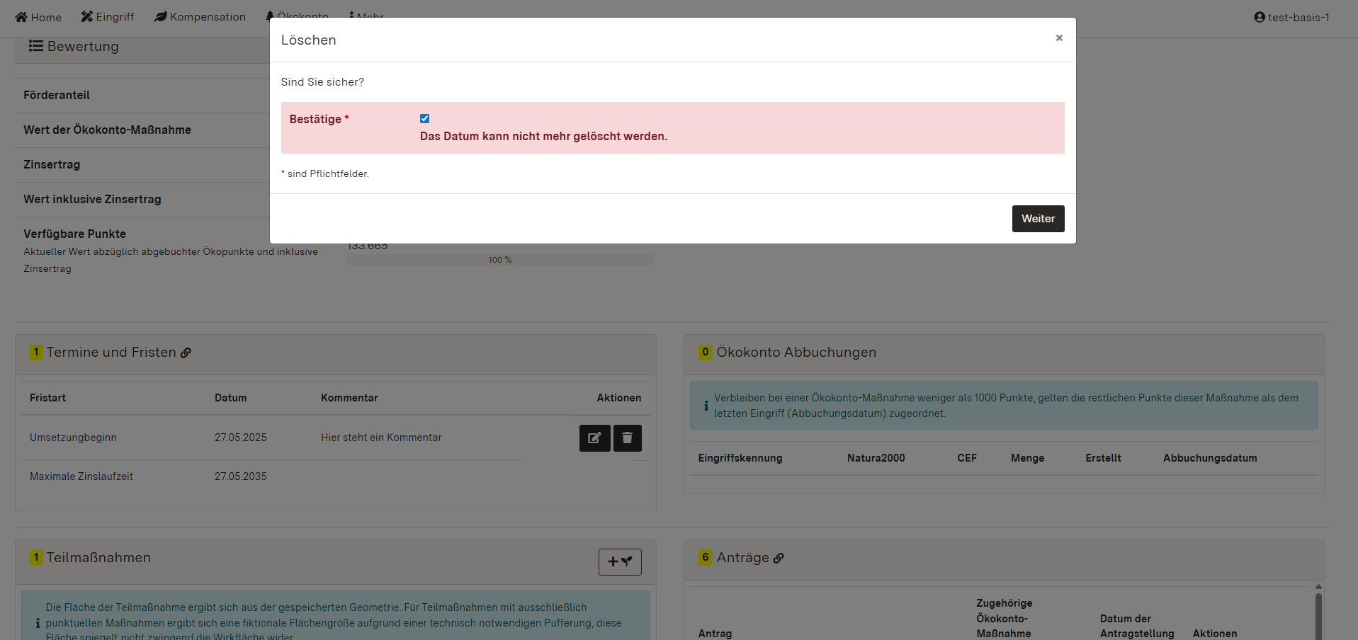Viewport: 1358px width, 640px height.
Task: Open the link icon next to Anträge
Action: pyautogui.click(x=779, y=558)
